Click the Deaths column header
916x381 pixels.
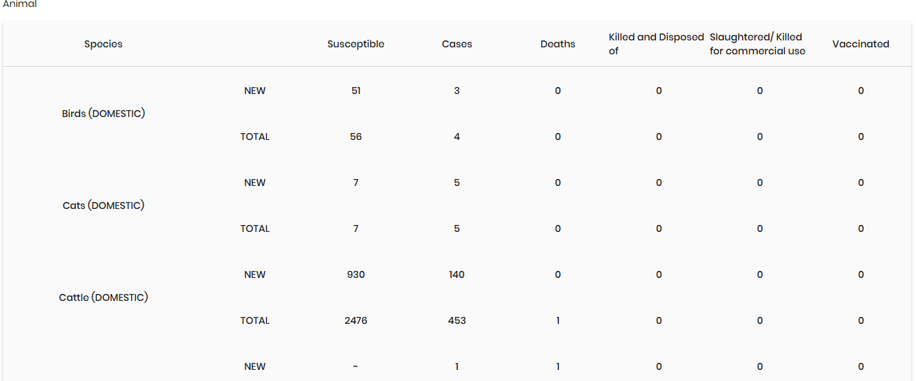558,44
